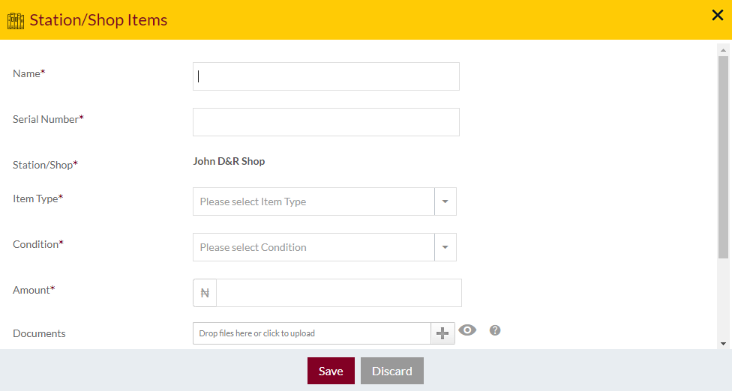The height and width of the screenshot is (391, 732).
Task: Focus the Name input field
Action: coord(325,76)
